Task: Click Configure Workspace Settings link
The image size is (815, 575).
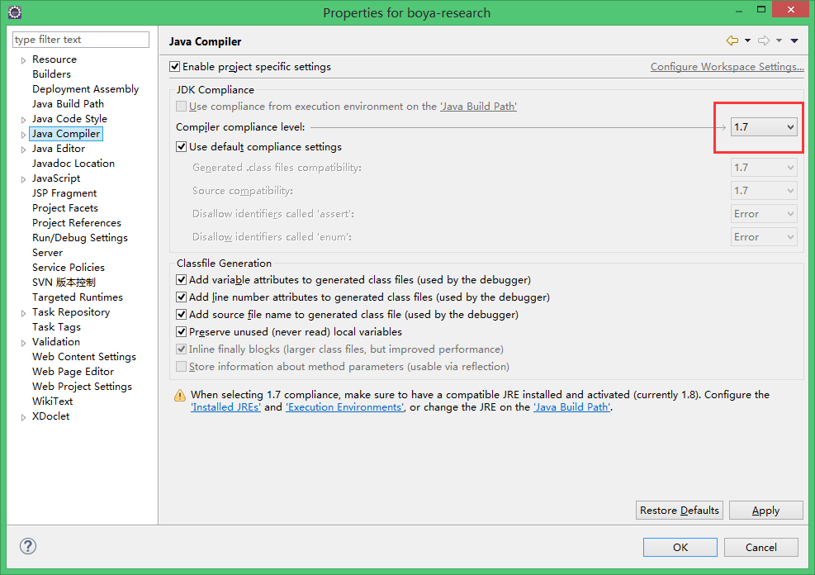Action: [x=727, y=67]
